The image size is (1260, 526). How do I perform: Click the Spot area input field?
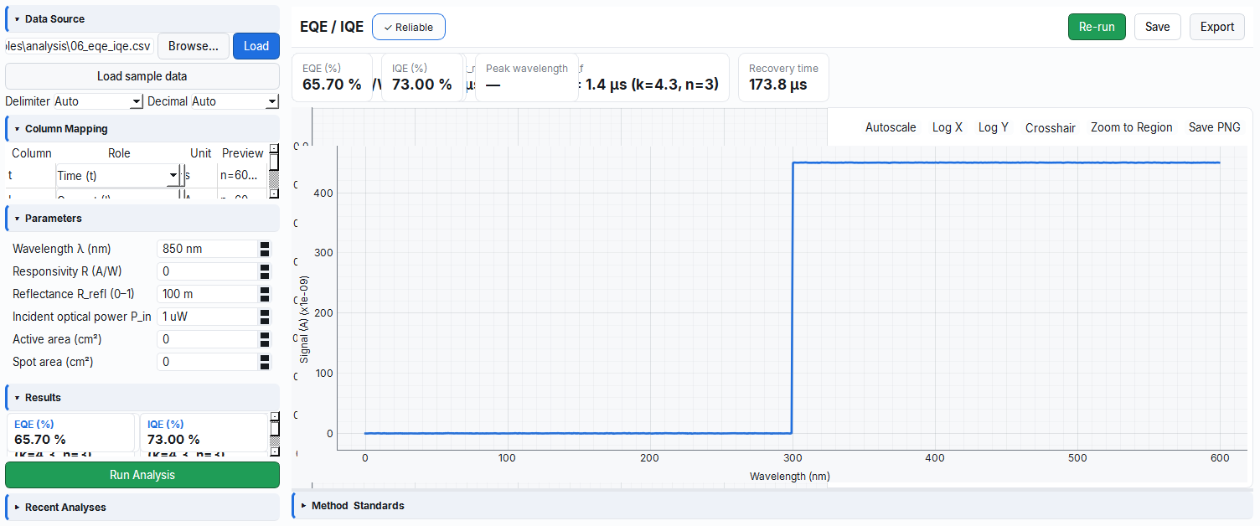(x=207, y=362)
